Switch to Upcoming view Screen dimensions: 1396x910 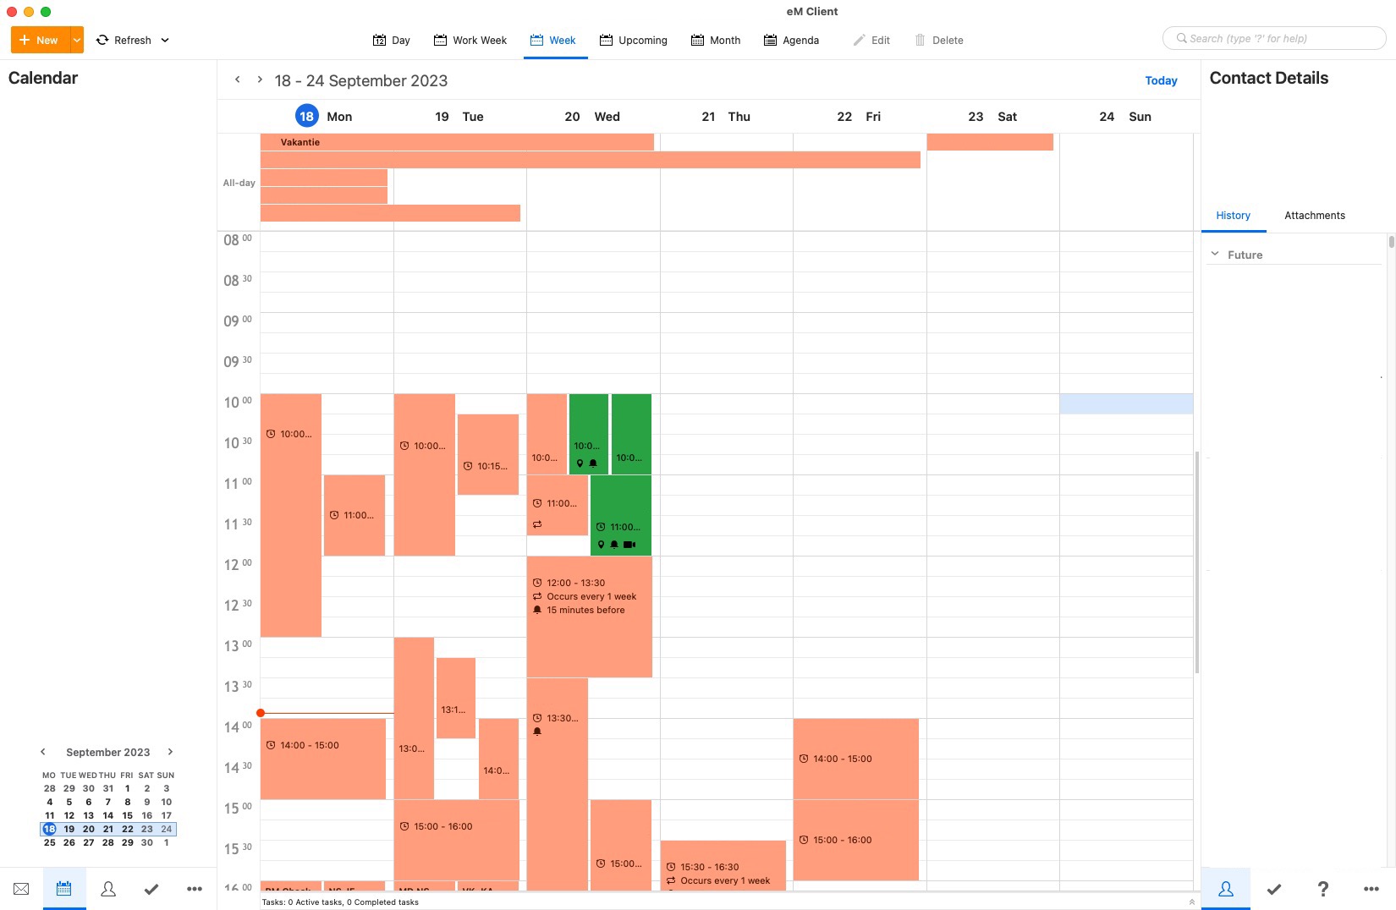click(634, 40)
